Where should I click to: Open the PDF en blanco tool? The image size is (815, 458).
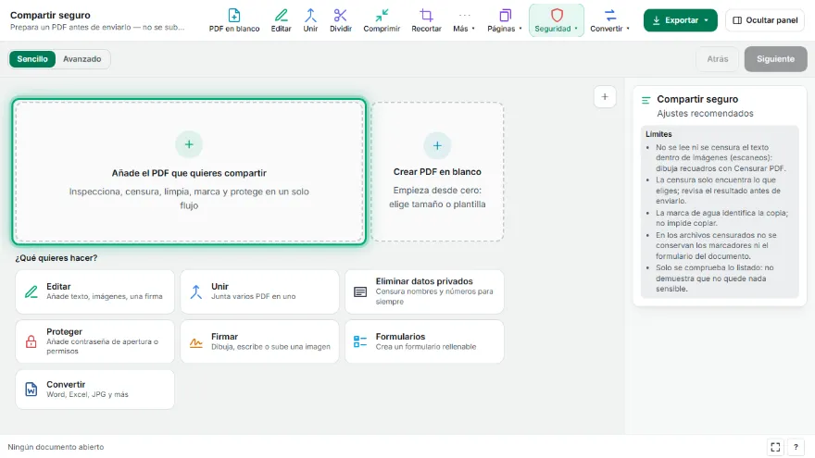(x=234, y=20)
